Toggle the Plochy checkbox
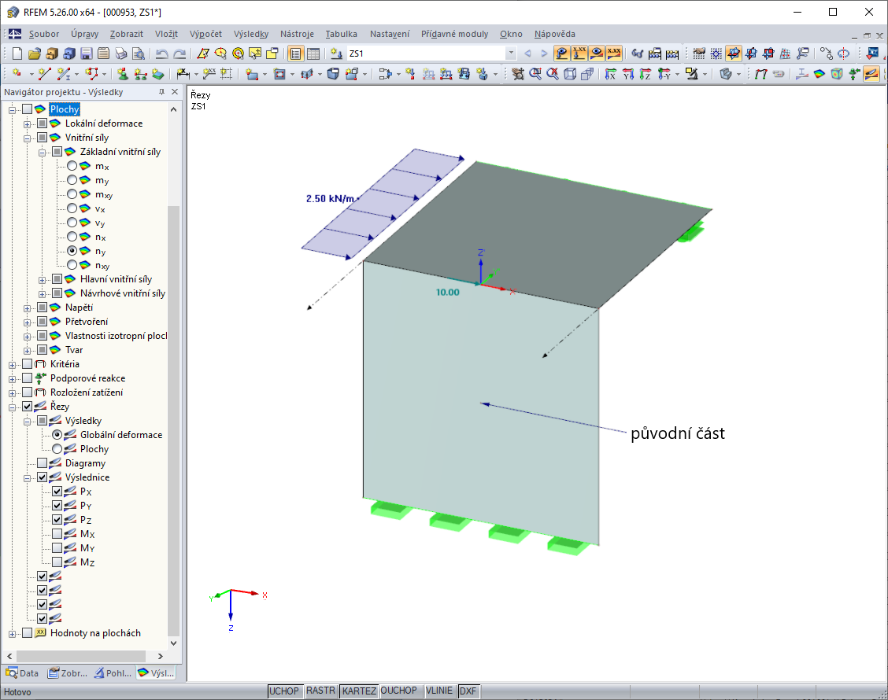Screen dimensions: 888x700 click(x=28, y=109)
